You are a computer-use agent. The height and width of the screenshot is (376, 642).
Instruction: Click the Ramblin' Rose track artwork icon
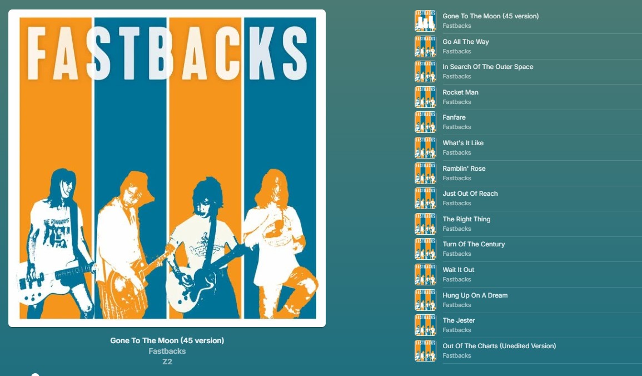425,173
